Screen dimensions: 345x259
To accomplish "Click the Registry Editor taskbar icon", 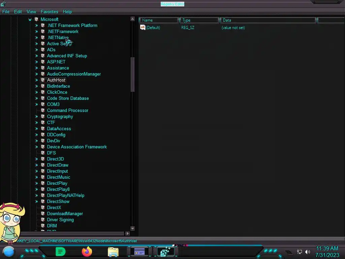I will click(x=166, y=252).
